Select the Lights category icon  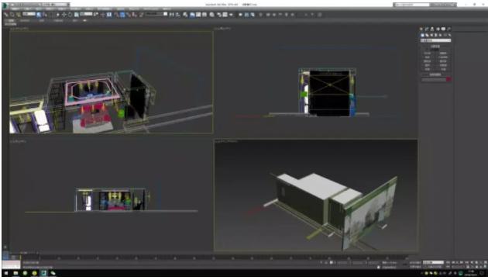pyautogui.click(x=431, y=35)
